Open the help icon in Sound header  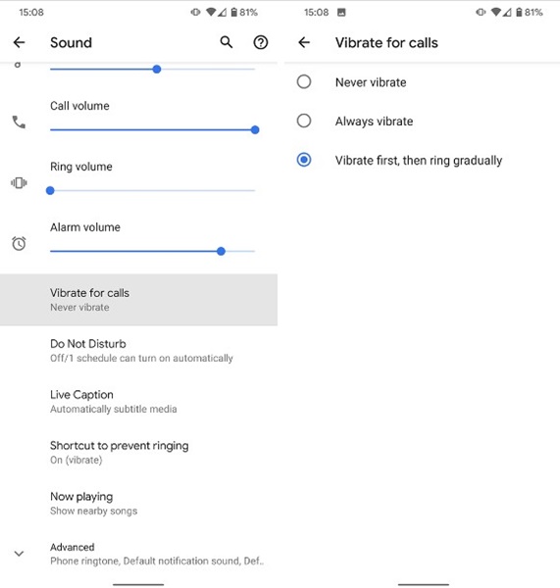point(261,42)
